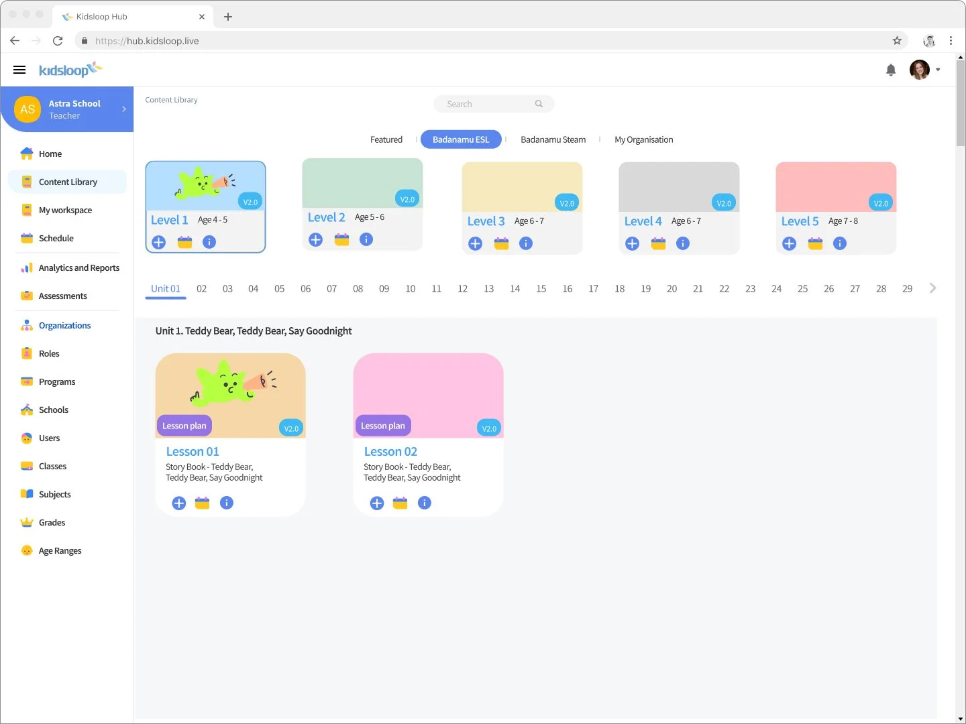966x724 pixels.
Task: Click the Search input field
Action: pos(494,104)
